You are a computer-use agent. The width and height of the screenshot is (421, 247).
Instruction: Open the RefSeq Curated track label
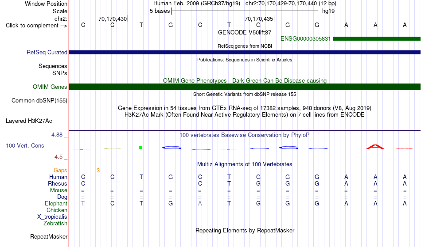pos(47,53)
